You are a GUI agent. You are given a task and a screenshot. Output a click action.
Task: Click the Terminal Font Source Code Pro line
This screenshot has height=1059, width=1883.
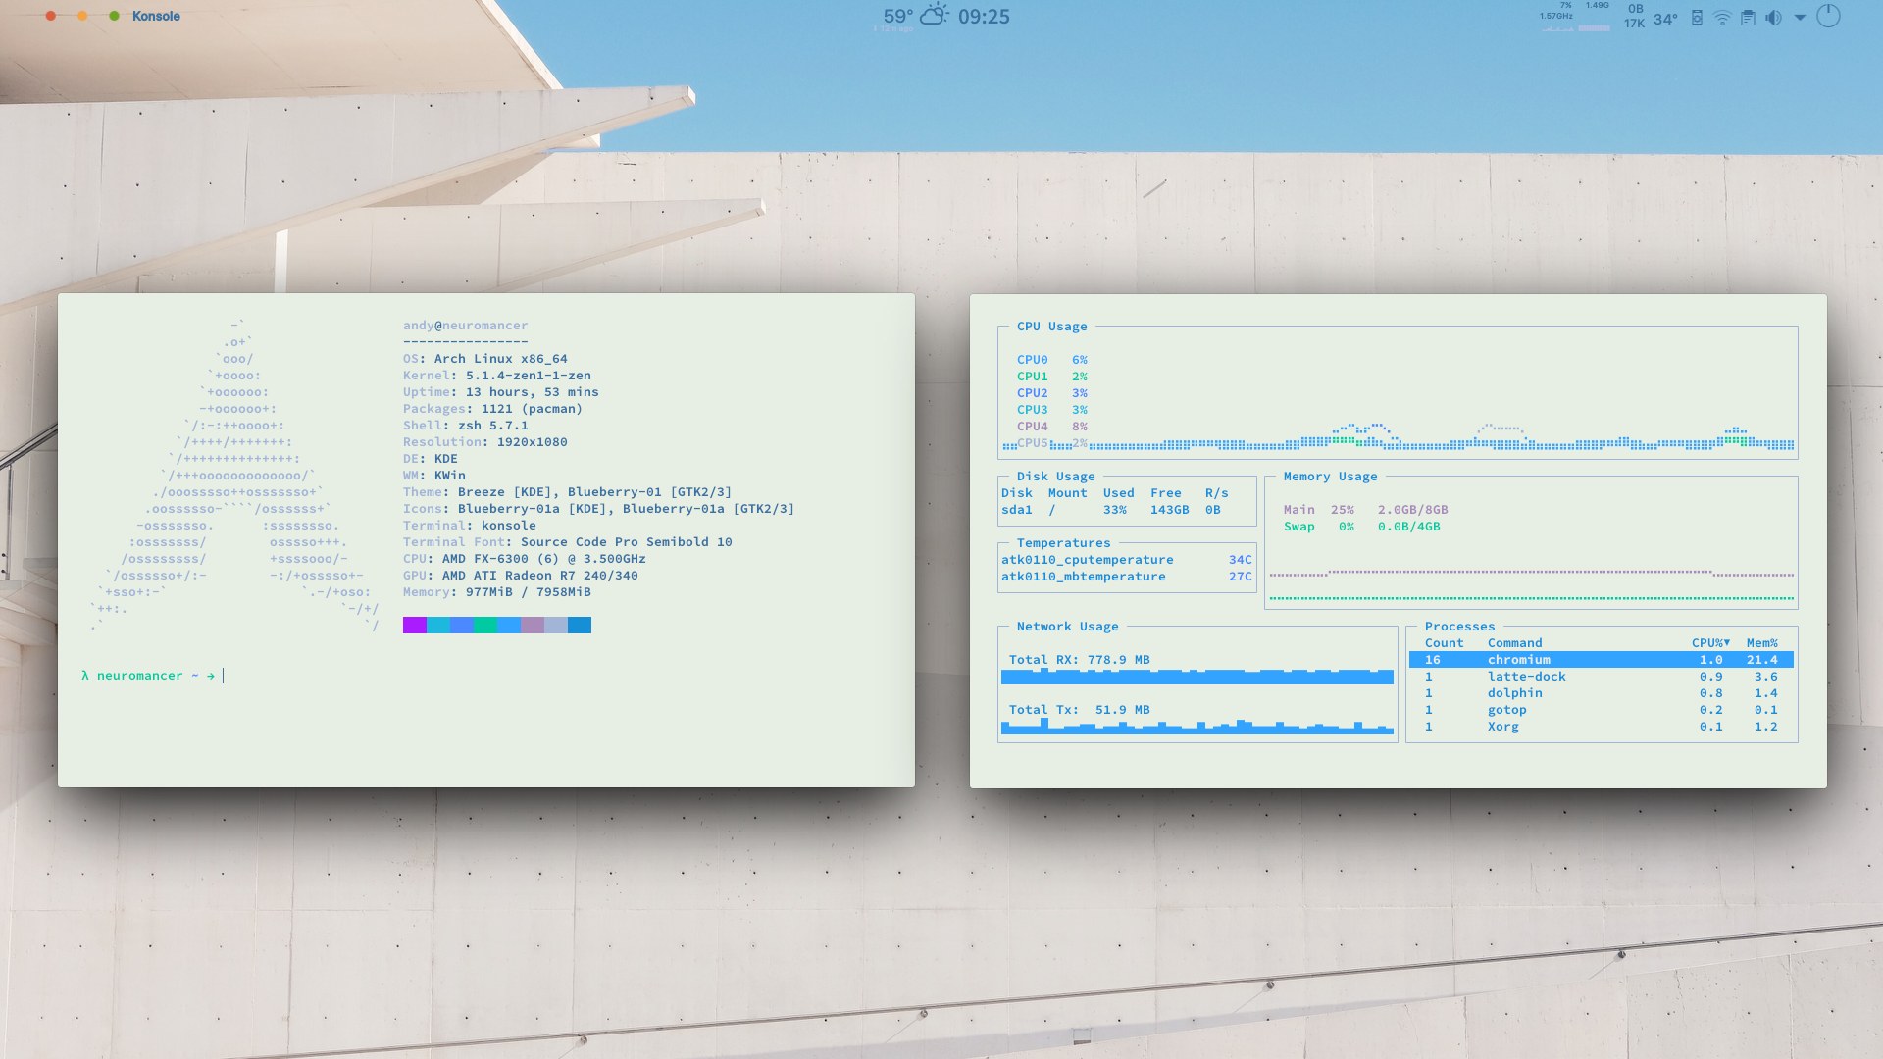pyautogui.click(x=567, y=542)
